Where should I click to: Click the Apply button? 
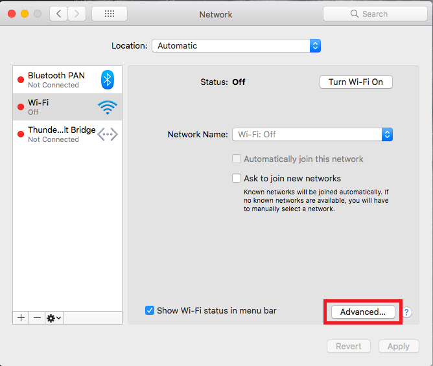coord(399,346)
